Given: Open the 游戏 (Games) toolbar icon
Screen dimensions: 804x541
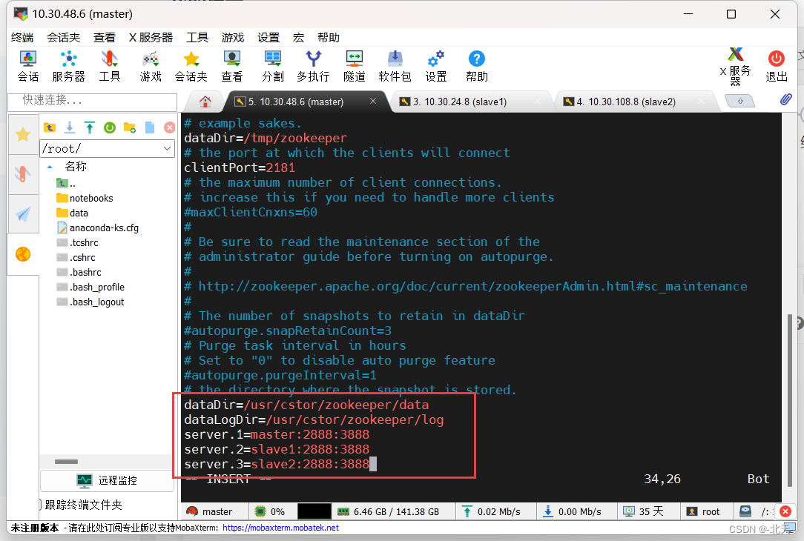Looking at the screenshot, I should pos(151,66).
